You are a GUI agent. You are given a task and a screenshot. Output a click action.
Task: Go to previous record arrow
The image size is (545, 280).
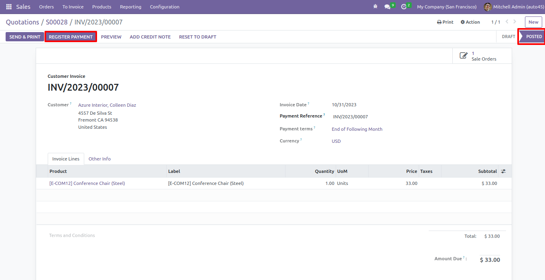pos(507,22)
